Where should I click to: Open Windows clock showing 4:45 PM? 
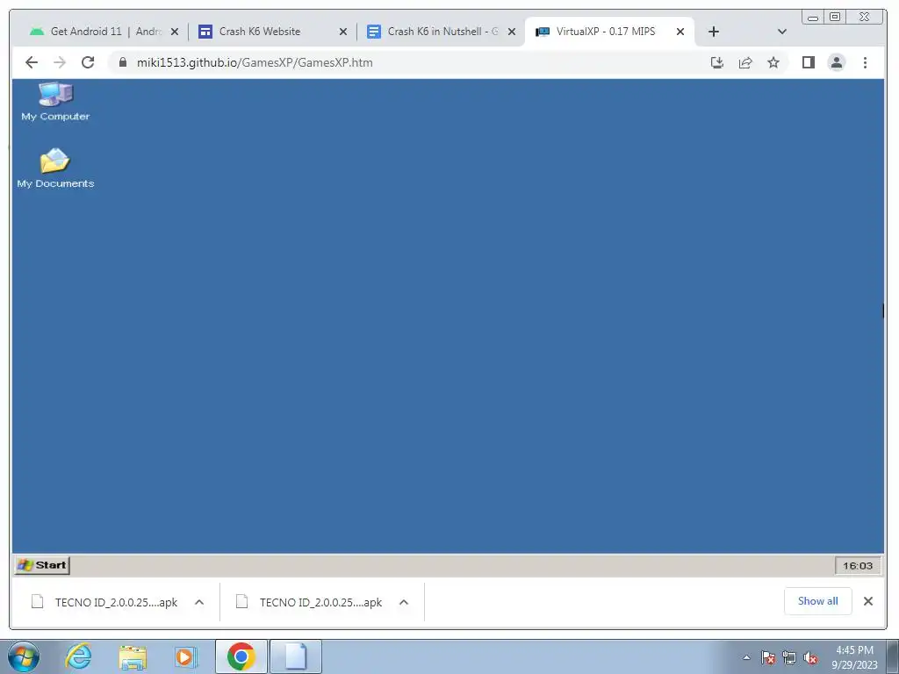tap(854, 657)
